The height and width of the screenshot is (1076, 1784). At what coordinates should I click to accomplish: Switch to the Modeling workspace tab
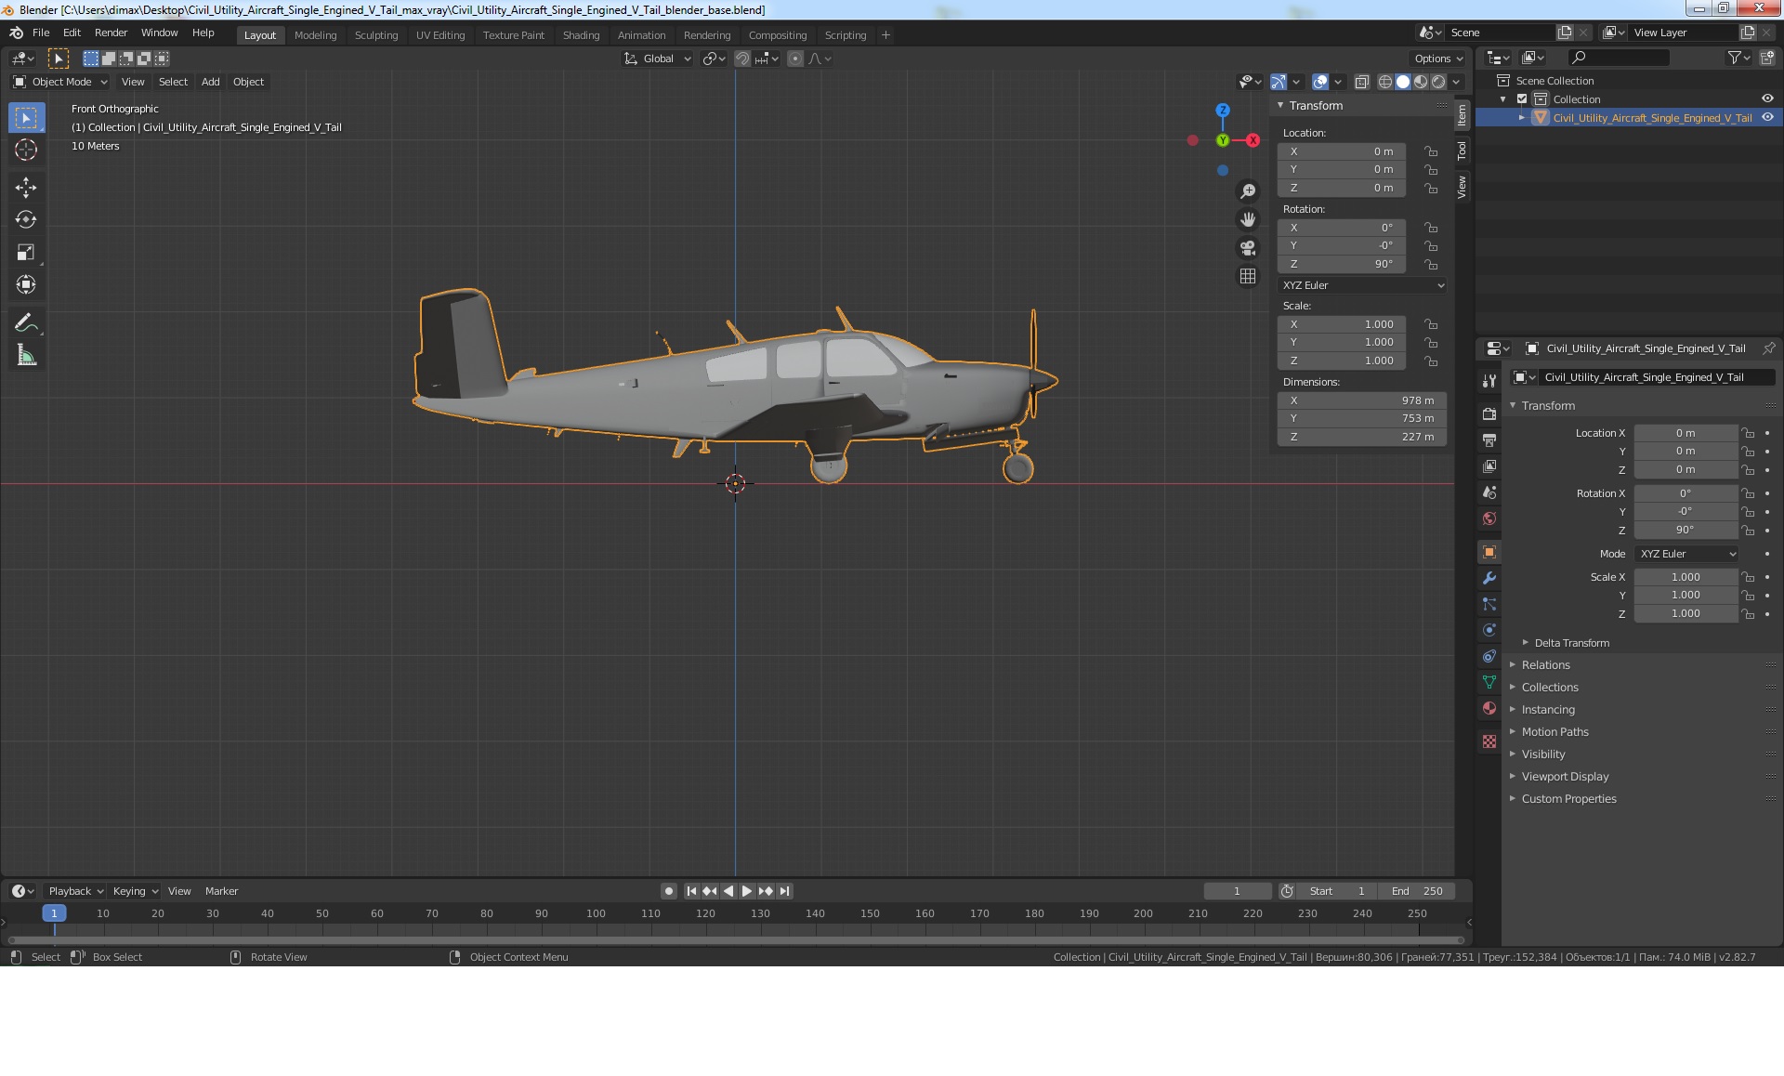tap(315, 35)
